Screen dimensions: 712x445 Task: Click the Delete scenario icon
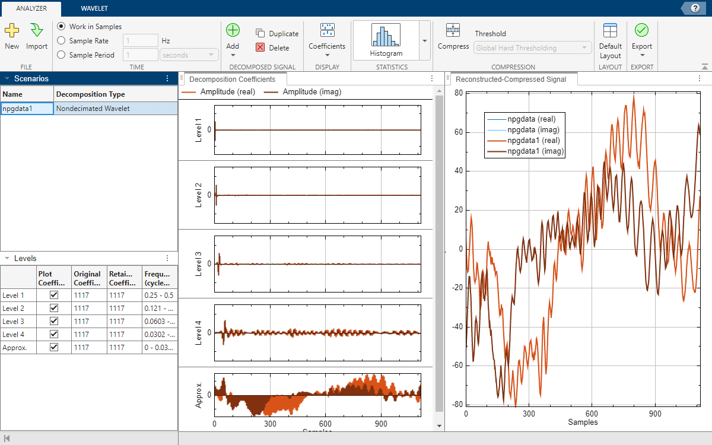click(260, 47)
